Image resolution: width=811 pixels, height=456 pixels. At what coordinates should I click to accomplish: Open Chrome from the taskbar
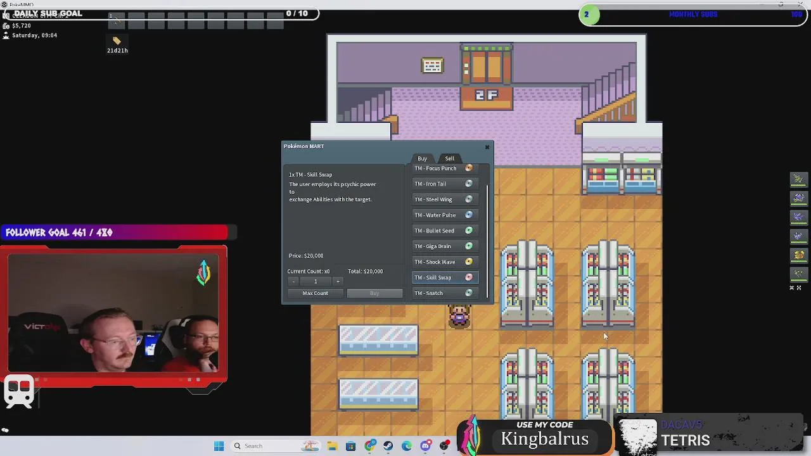click(x=370, y=446)
